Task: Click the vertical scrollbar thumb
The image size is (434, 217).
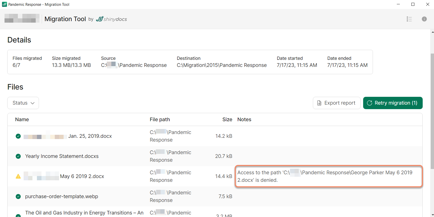Action: coord(432,111)
